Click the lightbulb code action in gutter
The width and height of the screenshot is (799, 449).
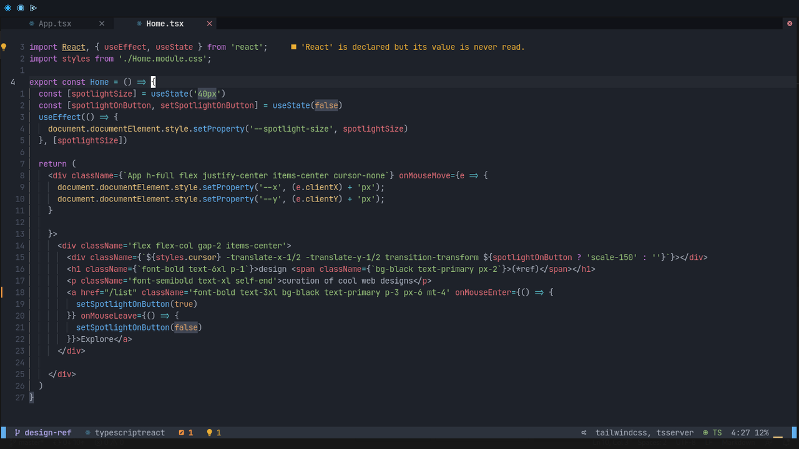pos(4,47)
